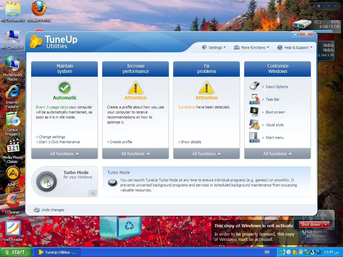The image size is (343, 257).
Task: Click the Undo changes arrow icon
Action: (36, 210)
